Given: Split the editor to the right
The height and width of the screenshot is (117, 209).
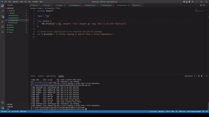Looking at the screenshot, I should coord(204,5).
